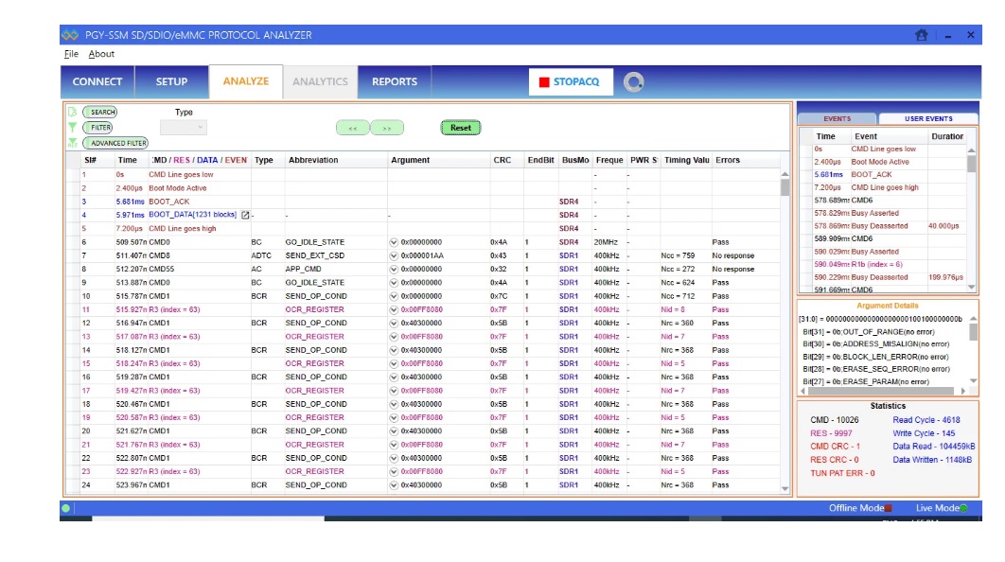Click the PGY-SSM logo icon in title bar
The height and width of the screenshot is (562, 1005).
point(70,35)
